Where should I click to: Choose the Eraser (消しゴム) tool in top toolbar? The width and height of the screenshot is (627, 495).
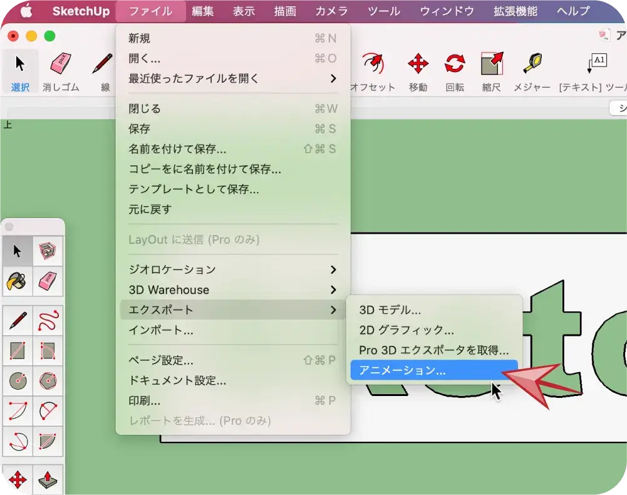tap(61, 65)
